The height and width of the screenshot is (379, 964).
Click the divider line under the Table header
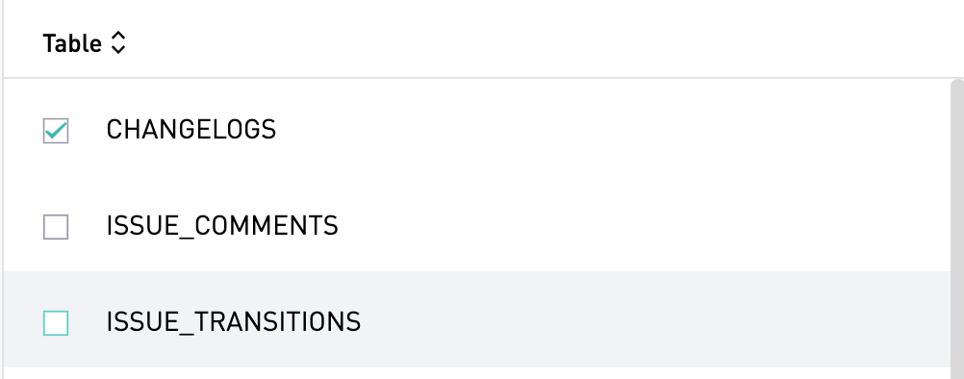[484, 78]
